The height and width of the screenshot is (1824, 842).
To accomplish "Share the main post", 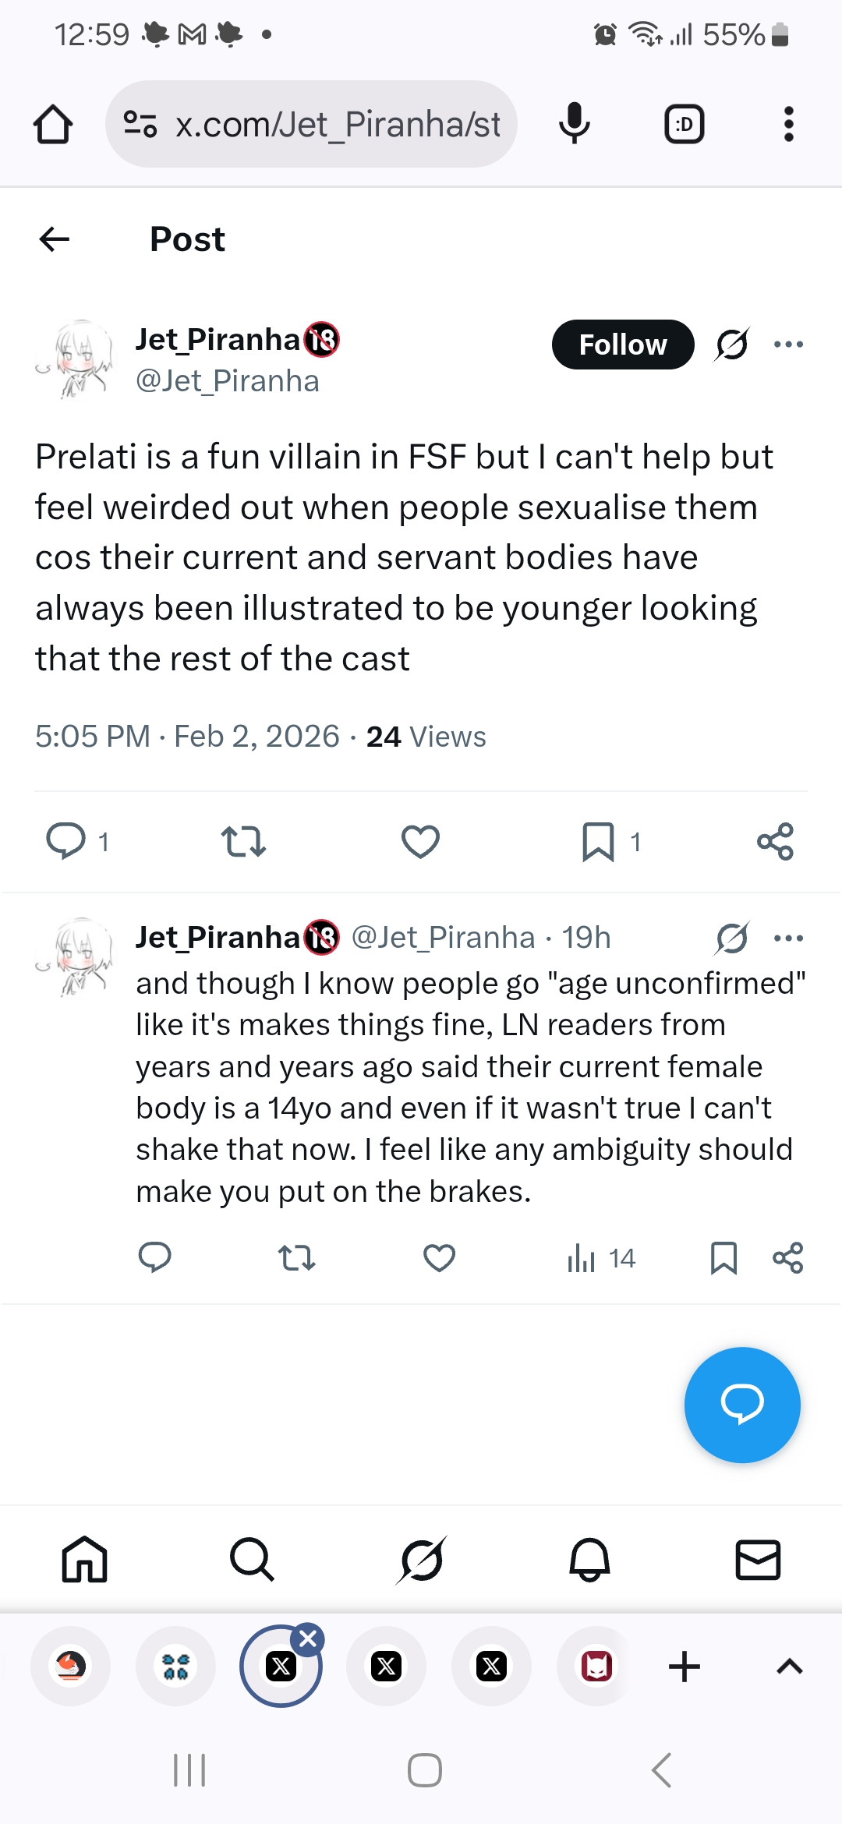I will click(x=775, y=842).
